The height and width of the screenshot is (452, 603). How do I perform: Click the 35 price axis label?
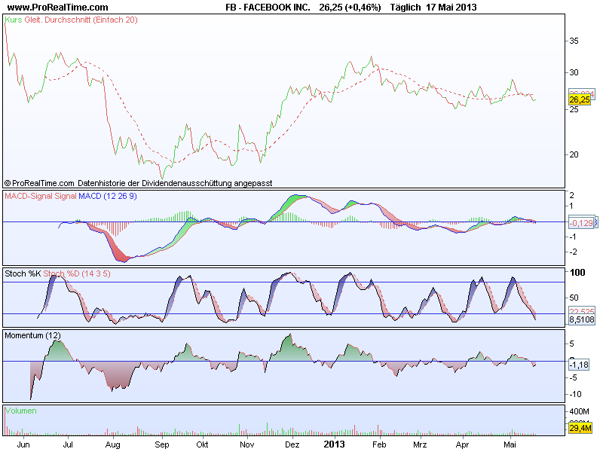click(574, 41)
